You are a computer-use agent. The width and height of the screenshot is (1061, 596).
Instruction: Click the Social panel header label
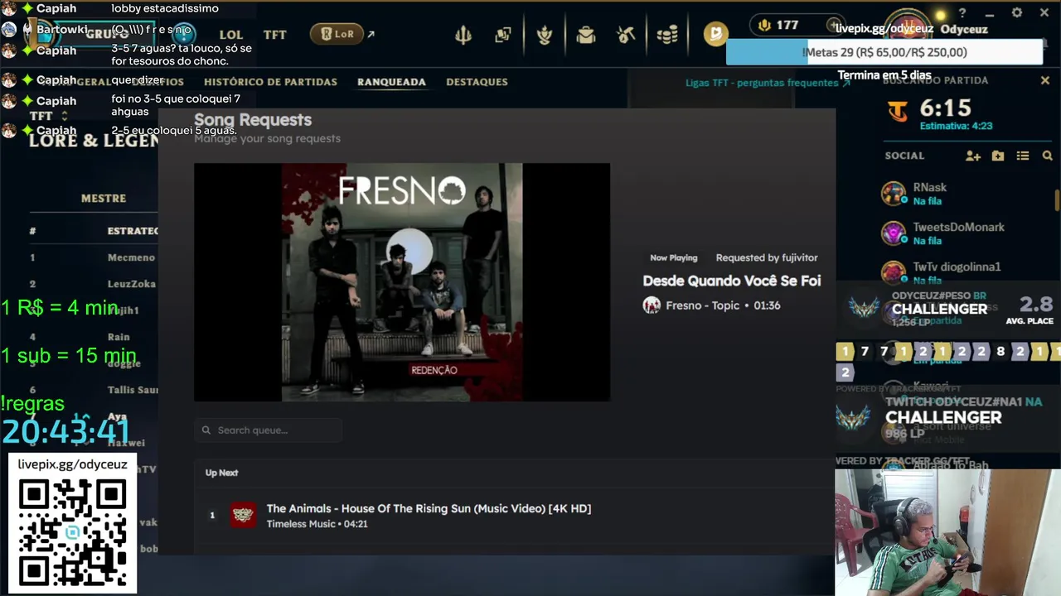tap(904, 156)
